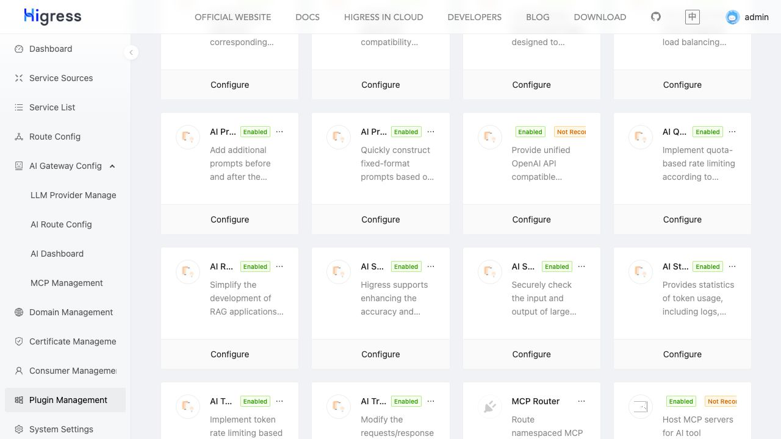The image size is (781, 439).
Task: Click the icon of the 'Implement quota-based rate limiting' plugin
Action: (641, 137)
